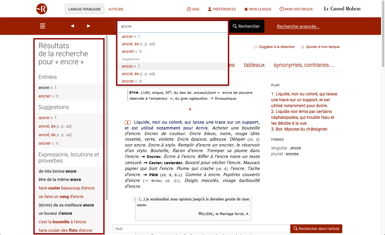This screenshot has height=235, width=385.
Task: Open the hamburger menu icon
Action: 42,26
